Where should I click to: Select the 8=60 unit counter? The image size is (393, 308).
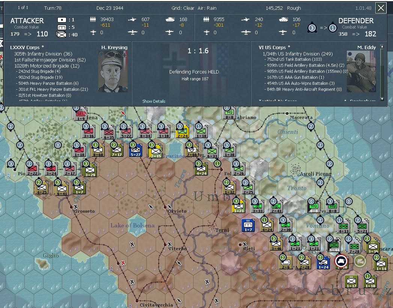coord(98,150)
